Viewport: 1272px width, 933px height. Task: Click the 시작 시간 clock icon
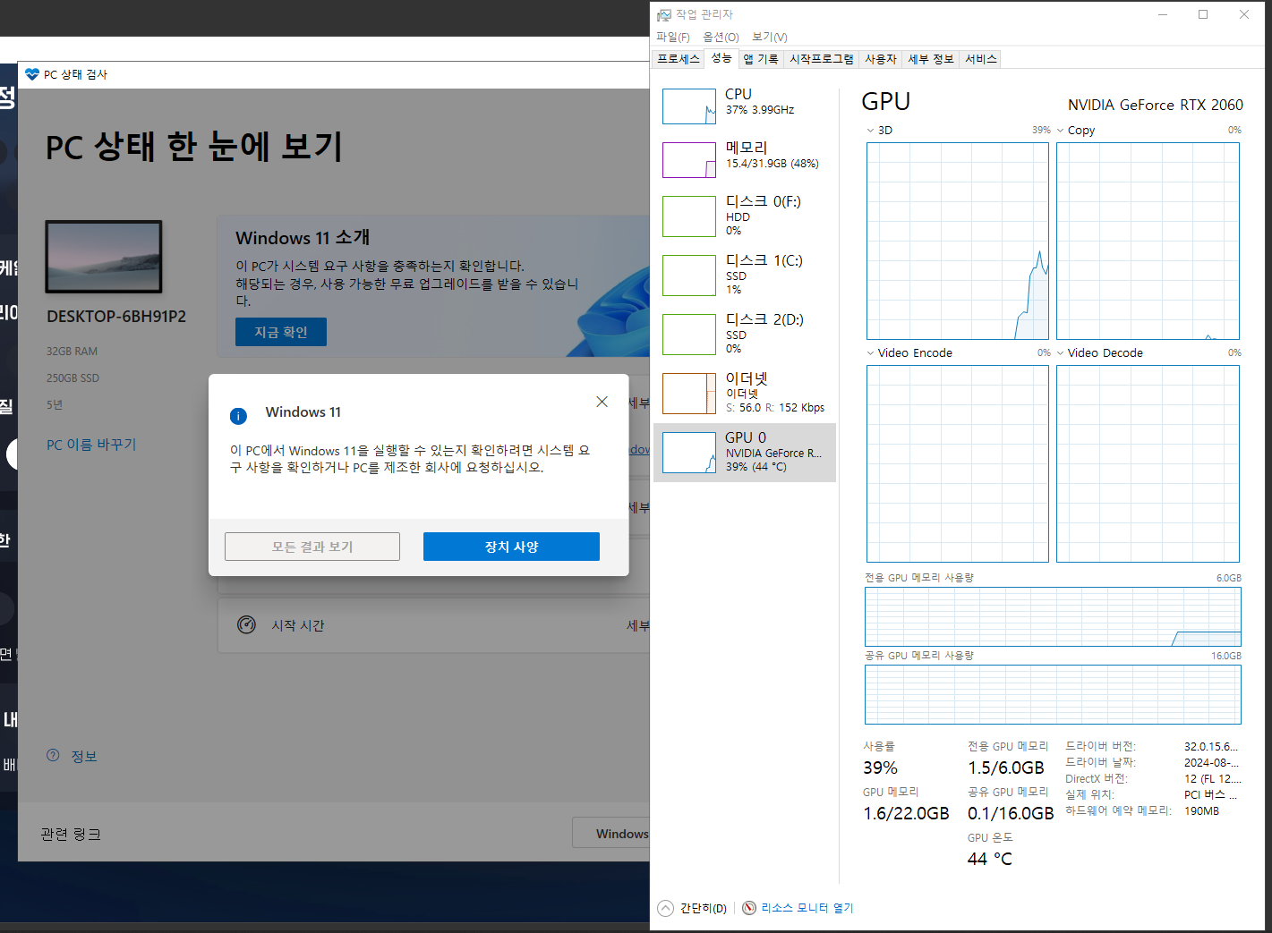tap(246, 624)
